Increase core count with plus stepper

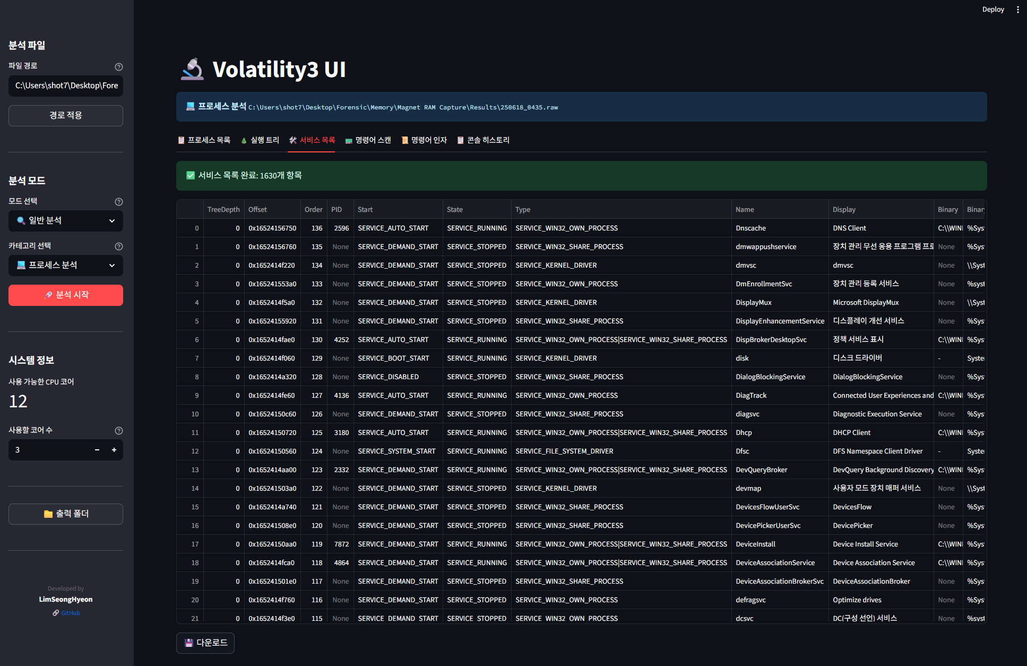click(114, 450)
